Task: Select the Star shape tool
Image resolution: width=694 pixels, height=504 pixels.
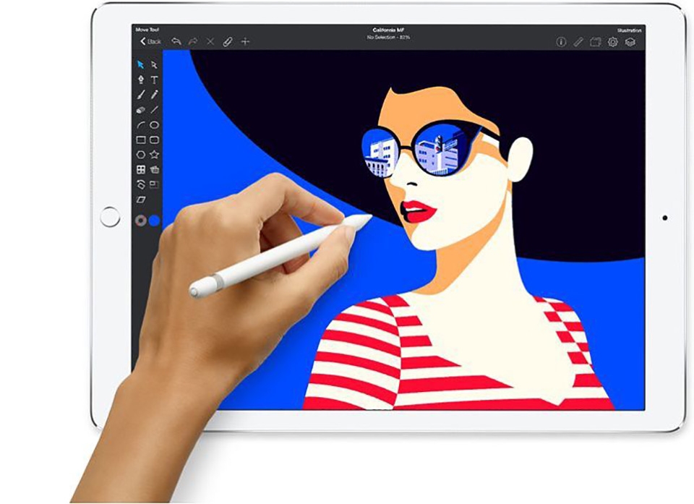Action: point(154,155)
